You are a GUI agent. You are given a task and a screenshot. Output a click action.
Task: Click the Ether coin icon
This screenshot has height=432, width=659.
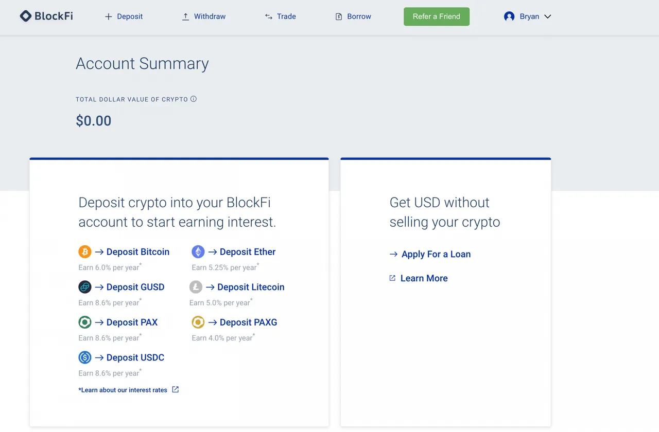[198, 251]
